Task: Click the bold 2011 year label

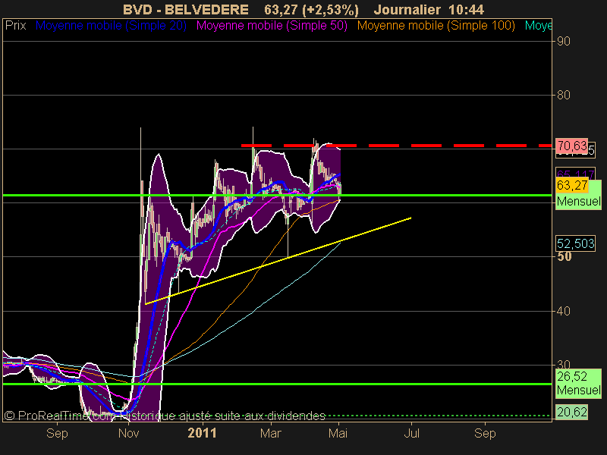Action: point(202,433)
